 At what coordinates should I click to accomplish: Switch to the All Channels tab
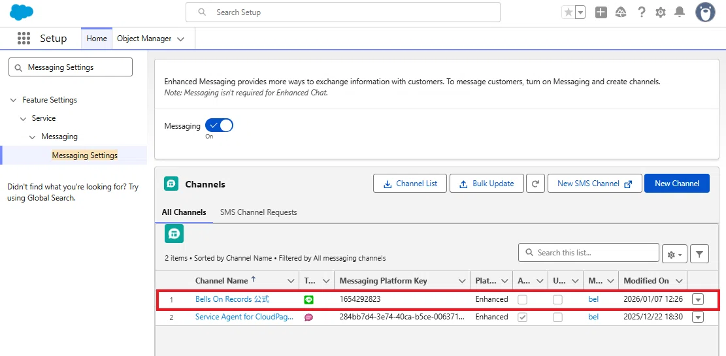tap(184, 212)
